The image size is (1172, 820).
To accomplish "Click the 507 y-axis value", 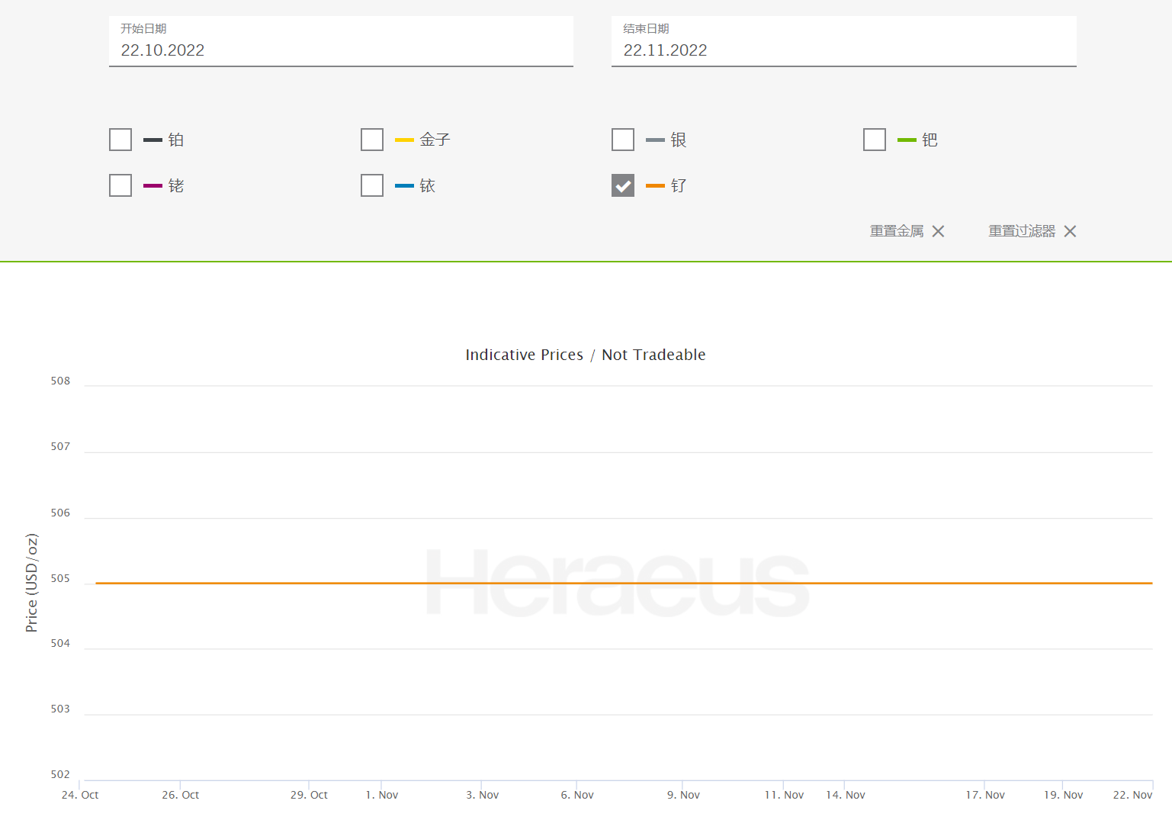I will coord(60,446).
